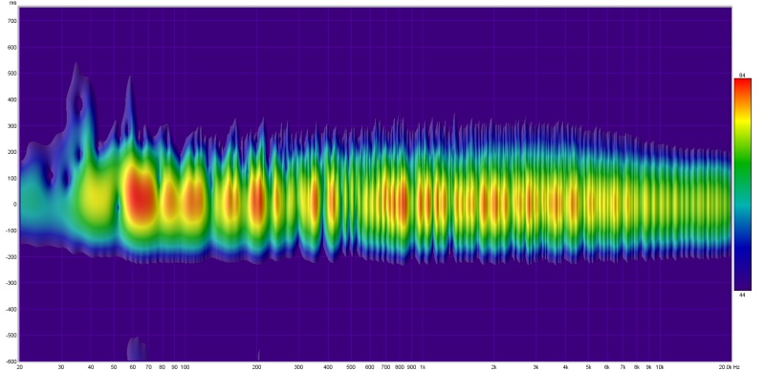Click the 6k label on the frequency axis
This screenshot has height=372, width=765.
click(x=607, y=366)
